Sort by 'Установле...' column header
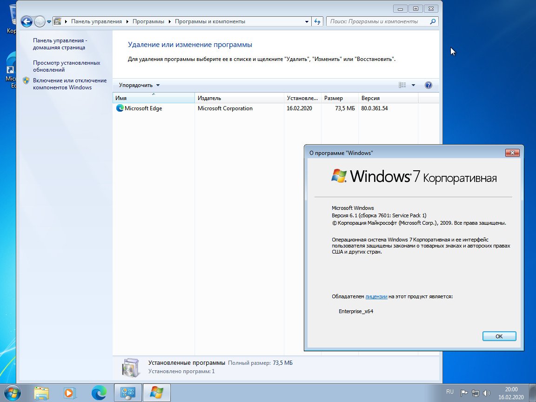Image resolution: width=536 pixels, height=402 pixels. [x=302, y=98]
